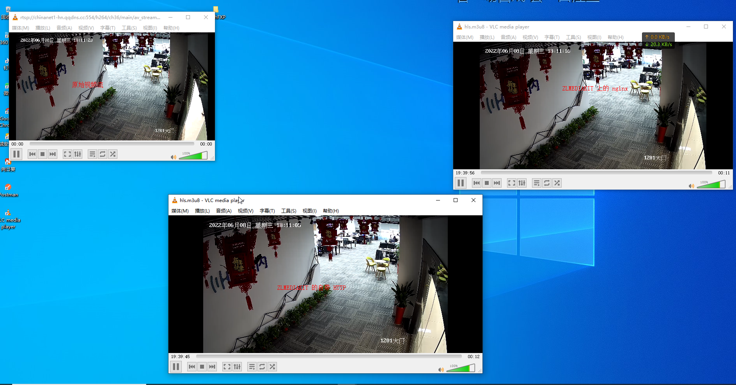Open VLC media player desktop shortcut

[x=9, y=219]
